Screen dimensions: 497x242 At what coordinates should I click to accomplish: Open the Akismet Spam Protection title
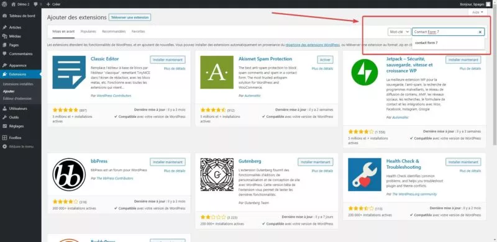pos(265,59)
